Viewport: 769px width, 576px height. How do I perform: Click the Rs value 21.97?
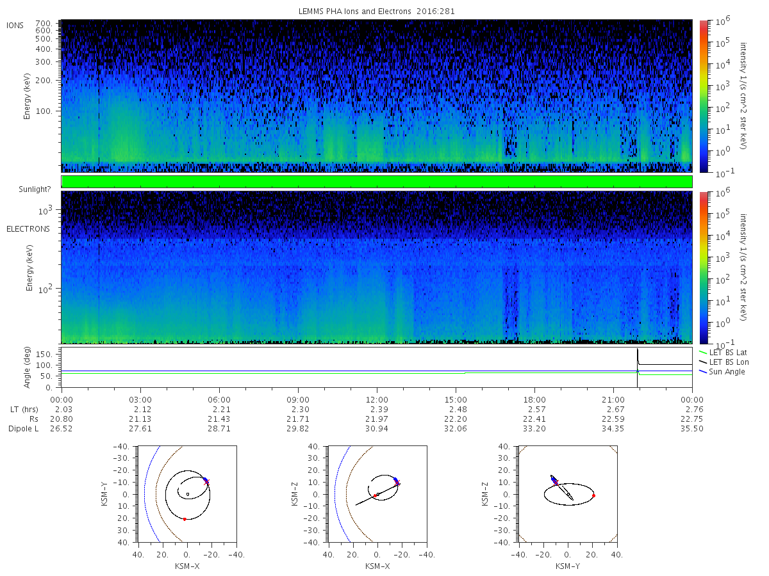point(377,419)
